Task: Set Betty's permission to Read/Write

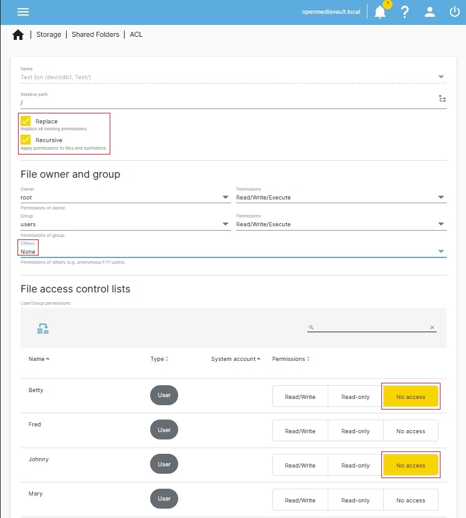Action: click(x=300, y=397)
